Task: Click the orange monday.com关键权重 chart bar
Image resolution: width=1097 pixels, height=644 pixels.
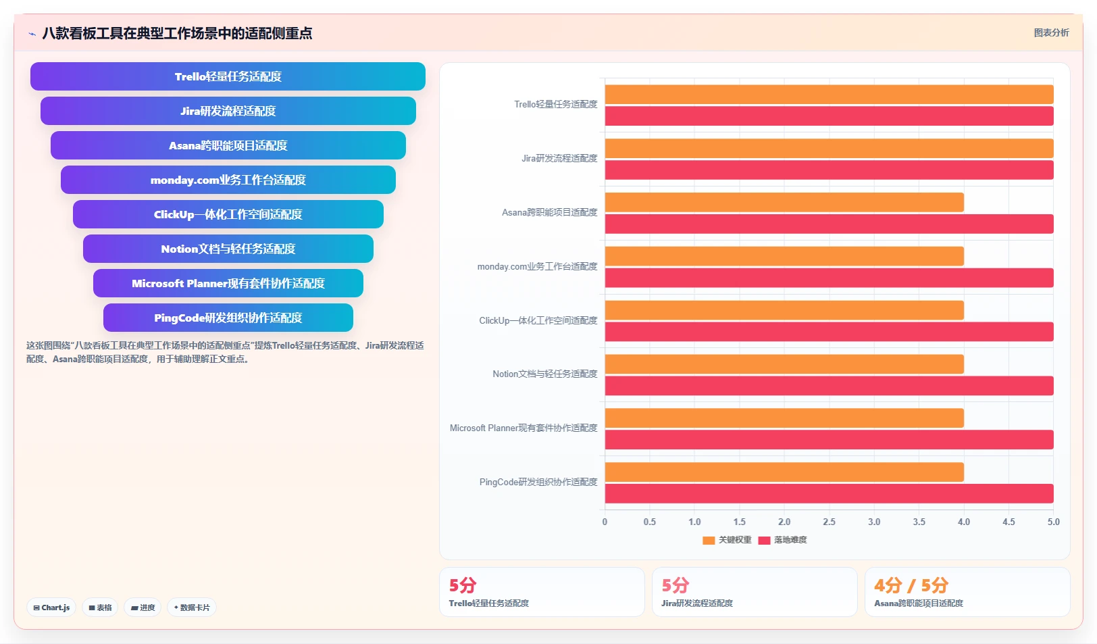Action: [784, 256]
